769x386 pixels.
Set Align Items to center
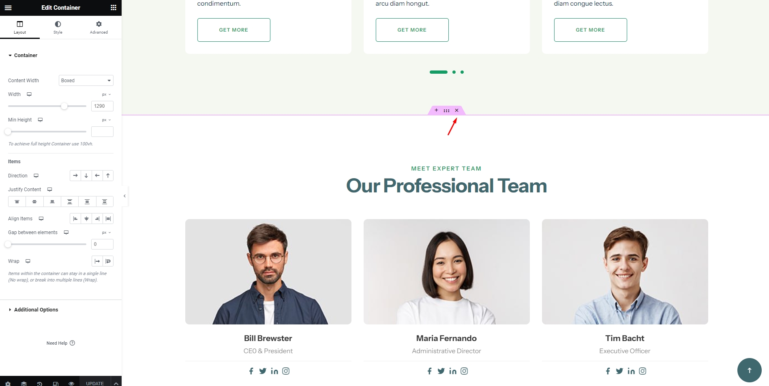point(86,219)
